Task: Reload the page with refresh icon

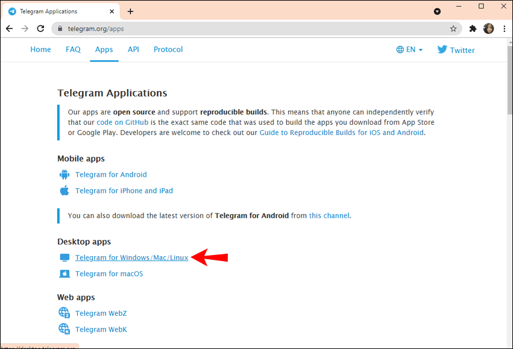Action: click(x=40, y=29)
